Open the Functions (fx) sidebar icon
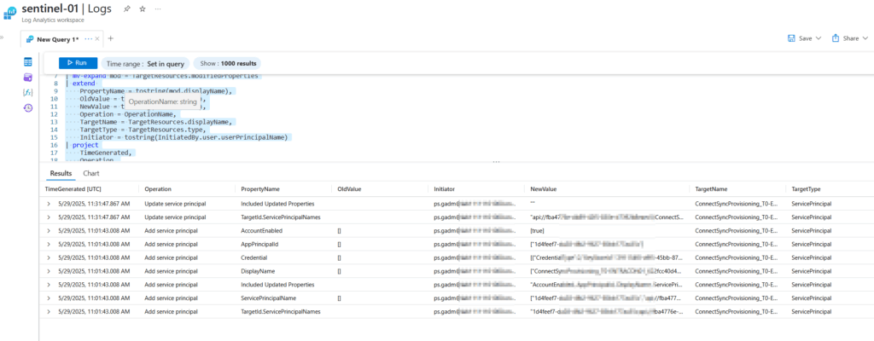Viewport: 874px width, 341px height. click(28, 92)
